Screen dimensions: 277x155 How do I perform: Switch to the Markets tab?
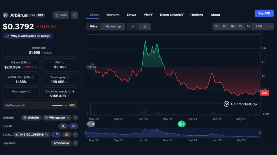tap(113, 15)
